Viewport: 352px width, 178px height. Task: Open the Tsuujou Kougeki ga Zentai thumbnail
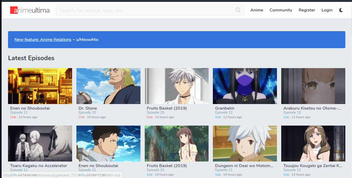pos(313,143)
